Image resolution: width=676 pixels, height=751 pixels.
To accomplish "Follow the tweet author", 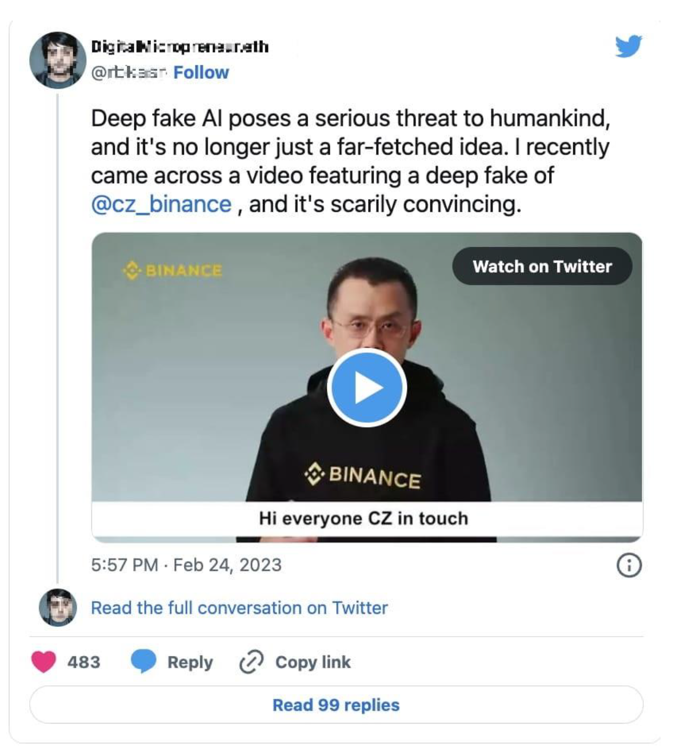I will click(x=201, y=73).
